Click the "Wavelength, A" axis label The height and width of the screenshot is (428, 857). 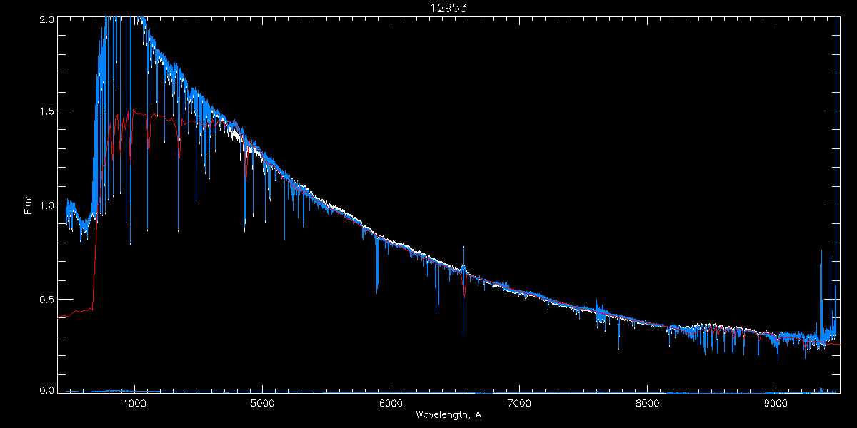[x=448, y=414]
